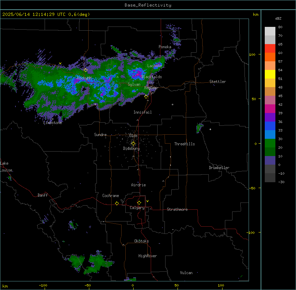The image size is (296, 290).
Task: Click the Airdrie label
Action: point(138,185)
